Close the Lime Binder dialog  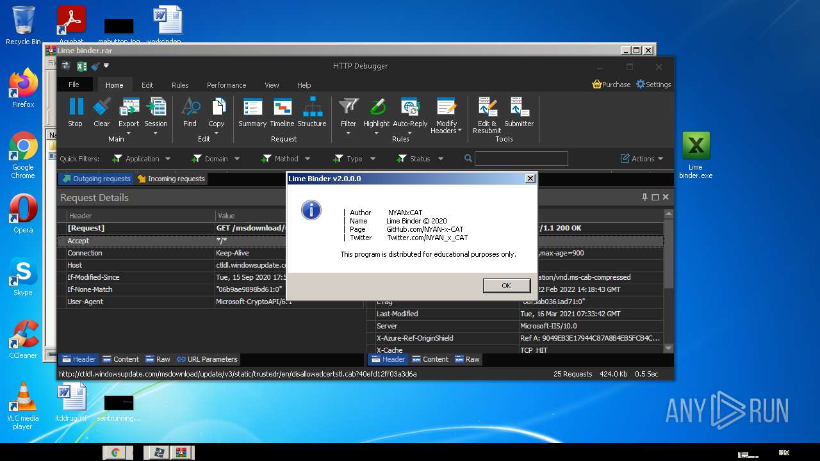pyautogui.click(x=530, y=179)
